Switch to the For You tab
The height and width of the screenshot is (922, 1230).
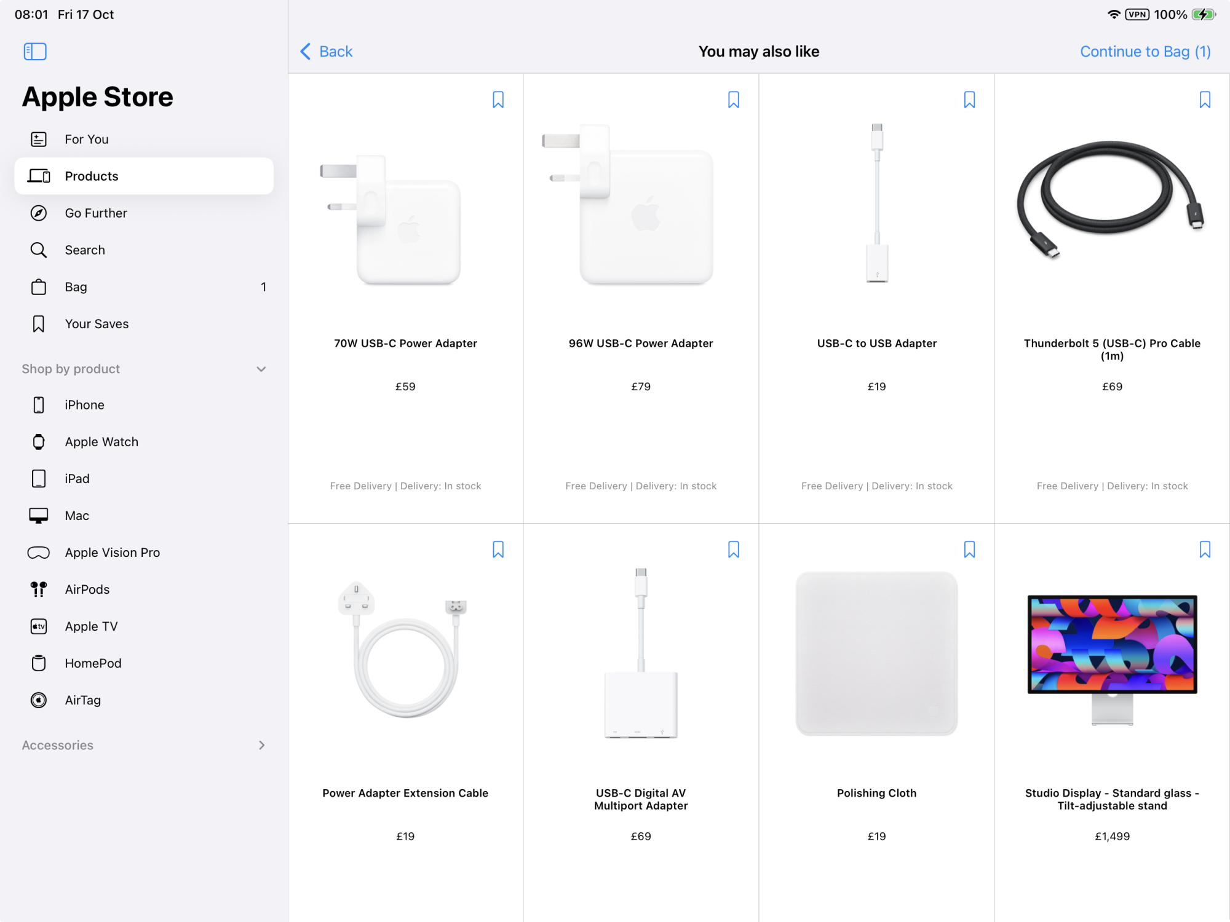86,140
